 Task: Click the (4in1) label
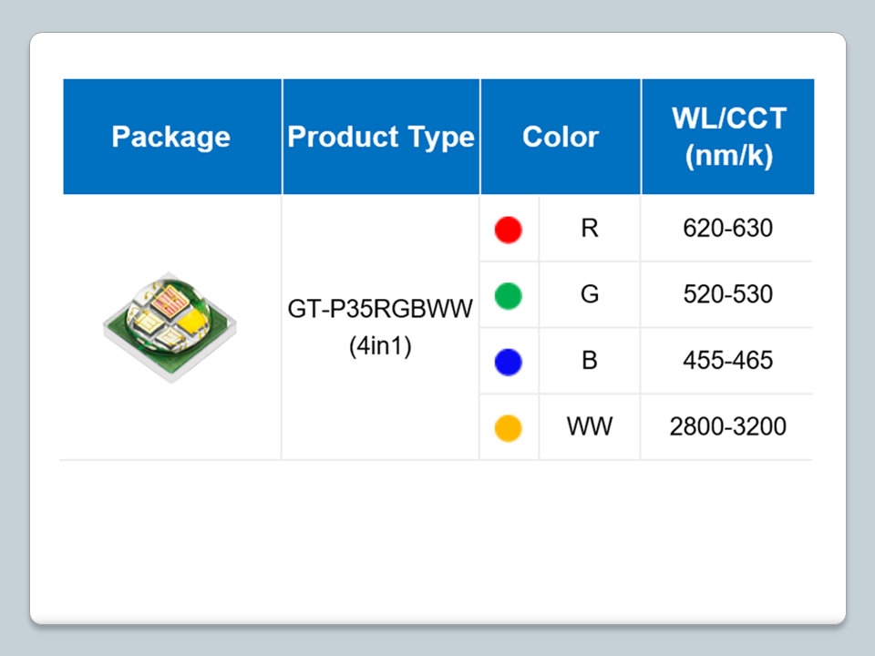(x=381, y=347)
